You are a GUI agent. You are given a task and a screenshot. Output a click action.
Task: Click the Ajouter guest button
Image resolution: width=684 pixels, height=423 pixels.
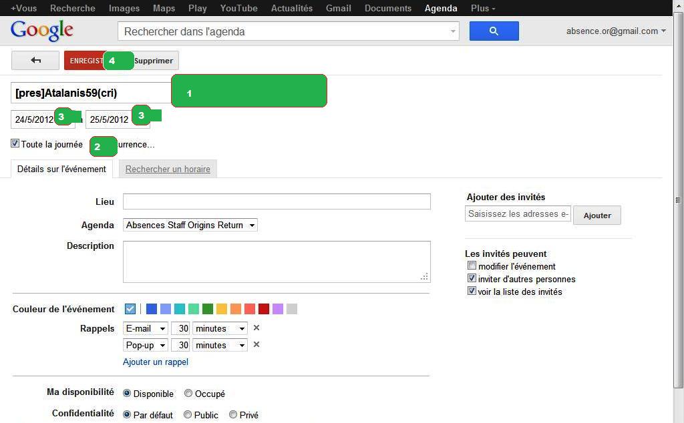click(596, 216)
